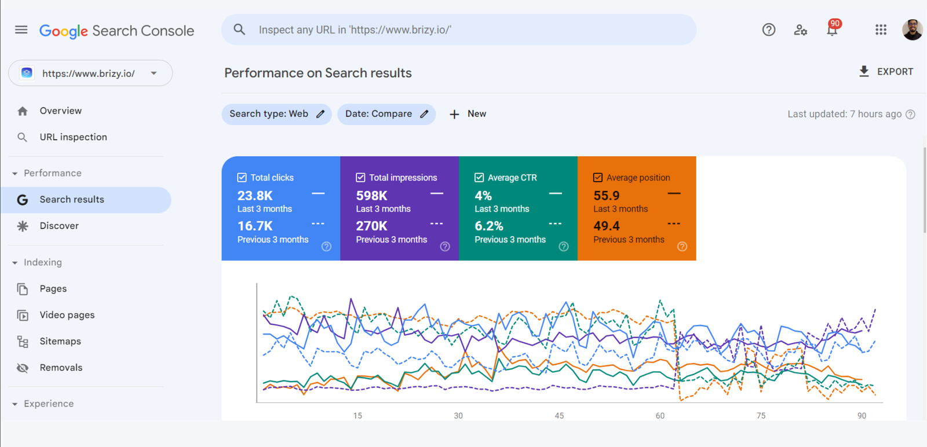
Task: Click help icon on Average position card
Action: pos(683,247)
